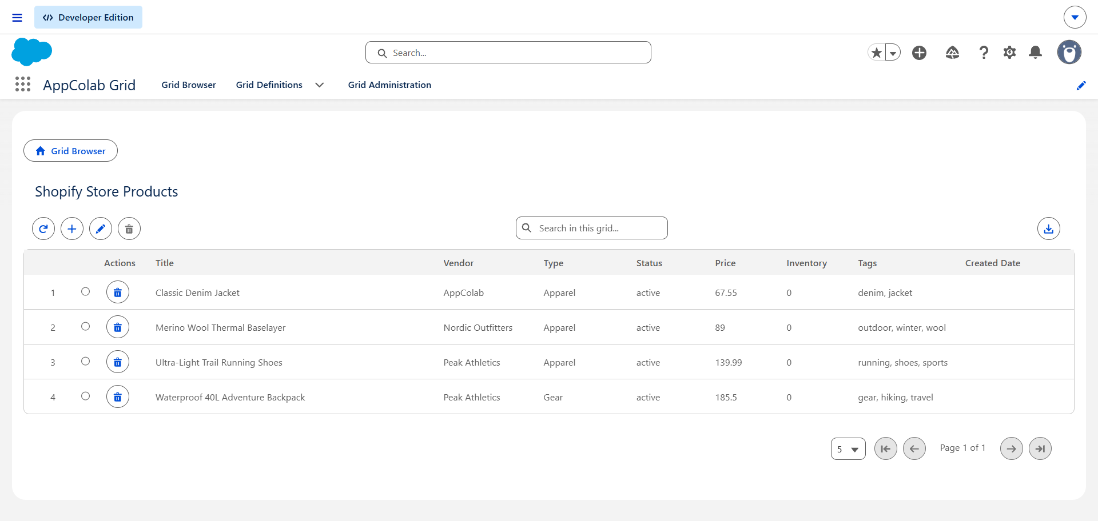Image resolution: width=1098 pixels, height=521 pixels.
Task: Click the Grid Browser home breadcrumb button
Action: point(70,151)
